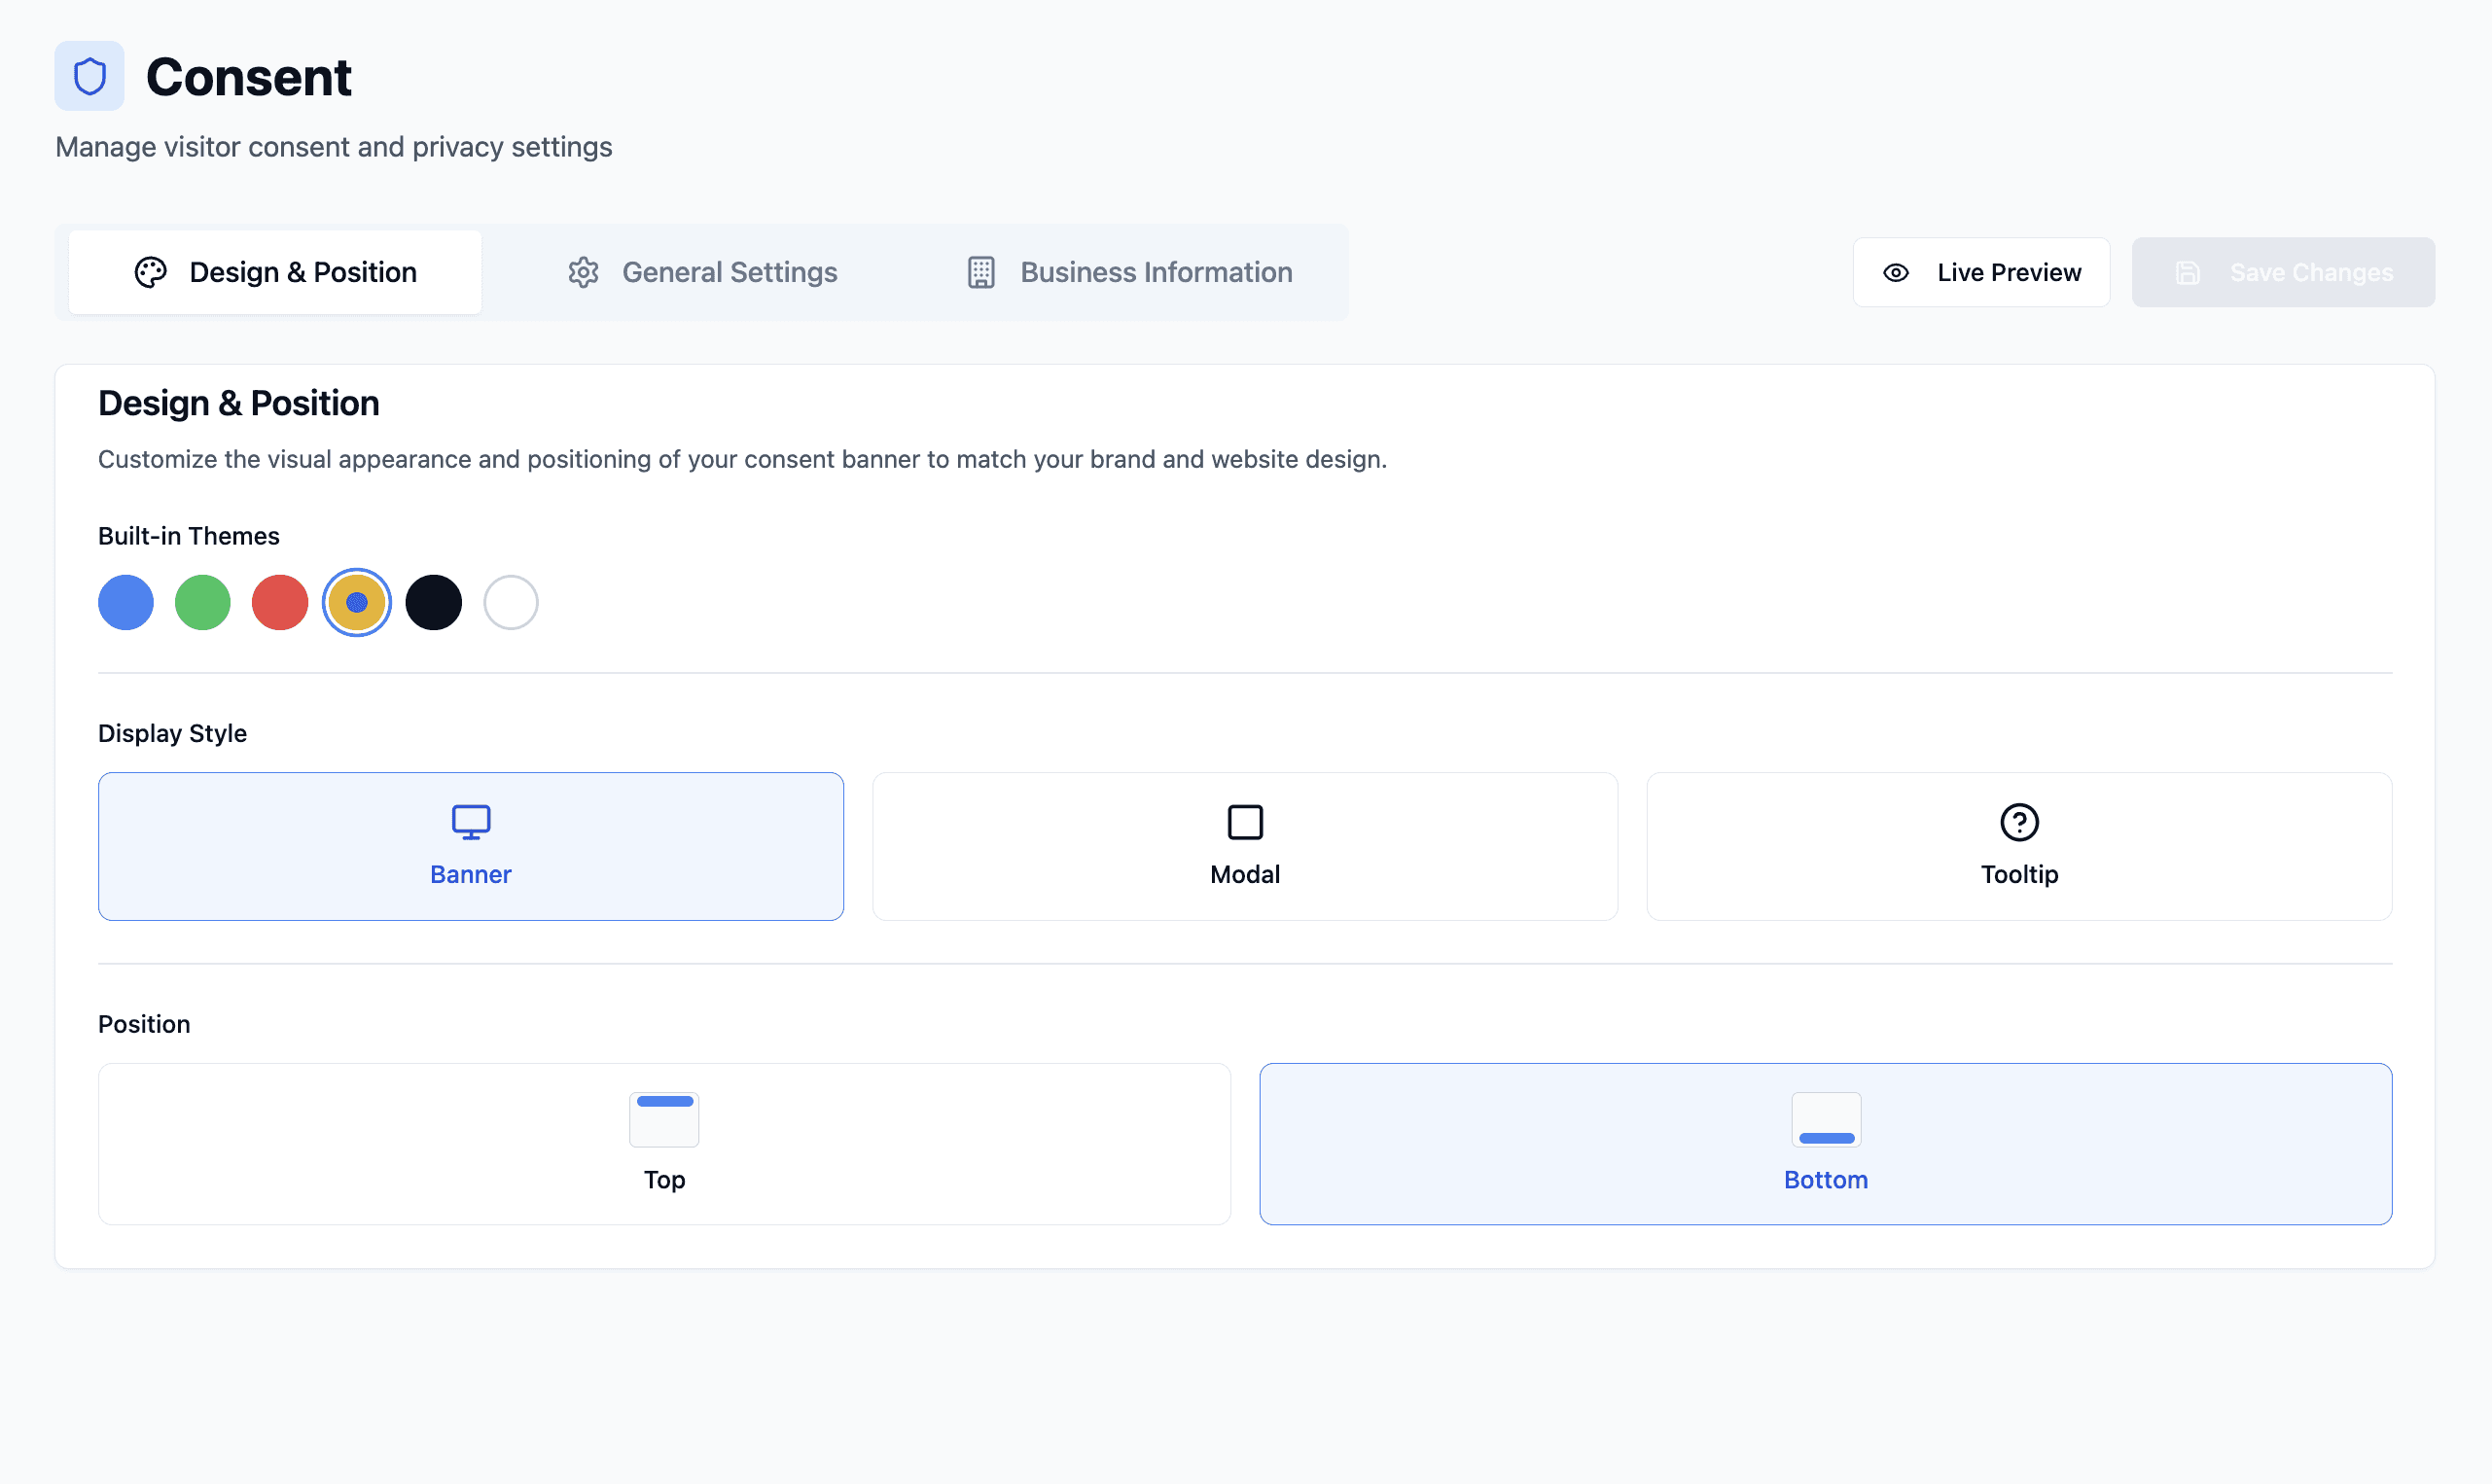The width and height of the screenshot is (2492, 1484).
Task: Click the question mark icon in Tooltip option
Action: point(2019,820)
